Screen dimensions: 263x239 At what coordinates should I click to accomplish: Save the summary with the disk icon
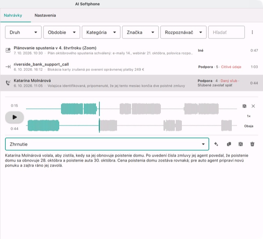click(x=240, y=144)
